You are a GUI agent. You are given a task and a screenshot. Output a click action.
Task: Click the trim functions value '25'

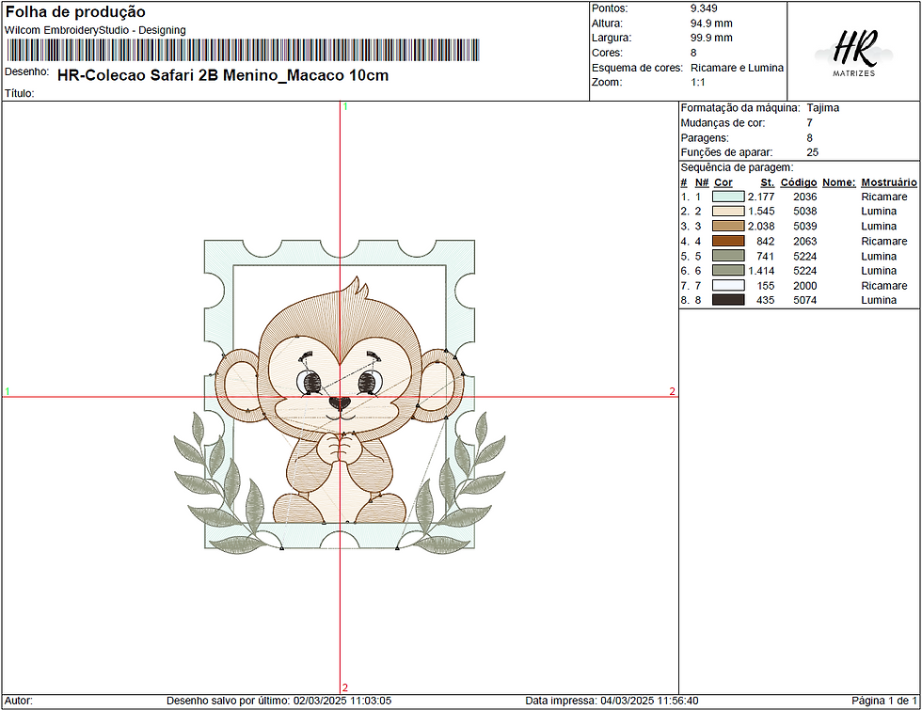812,152
